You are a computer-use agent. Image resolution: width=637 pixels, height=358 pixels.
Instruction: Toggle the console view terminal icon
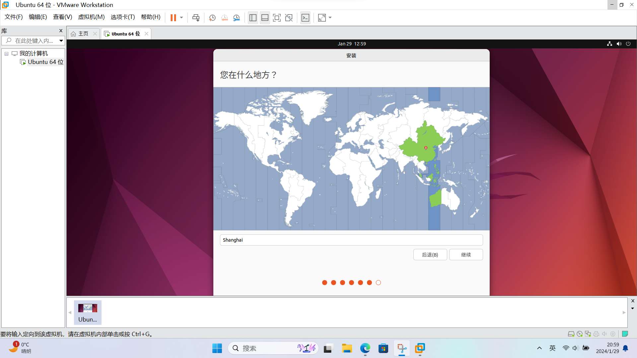point(305,18)
